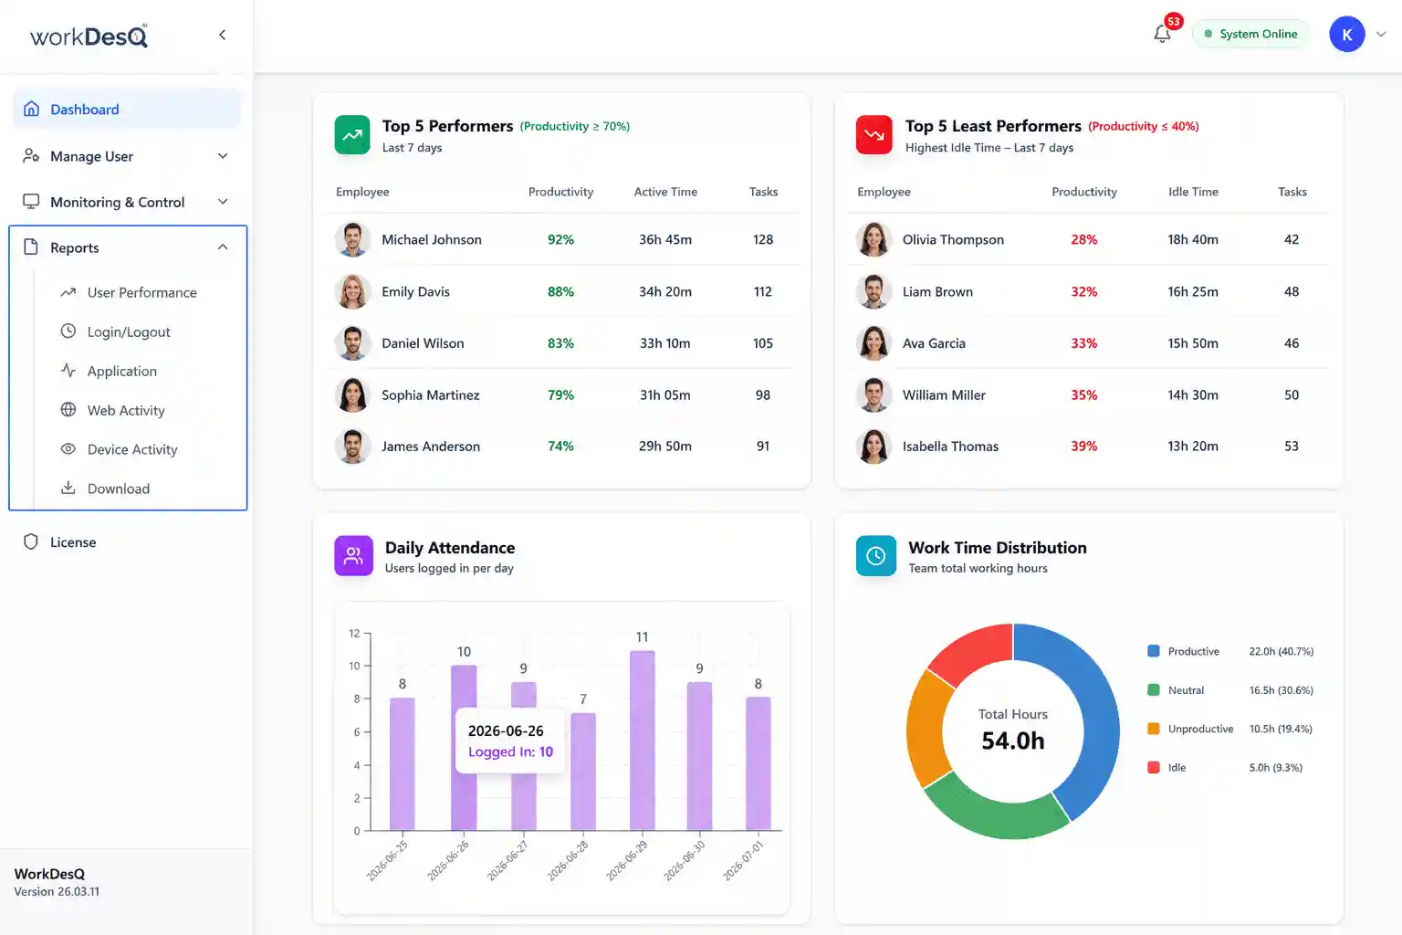Click the green Neutral legend swatch
Image resolution: width=1402 pixels, height=935 pixels.
(1153, 690)
